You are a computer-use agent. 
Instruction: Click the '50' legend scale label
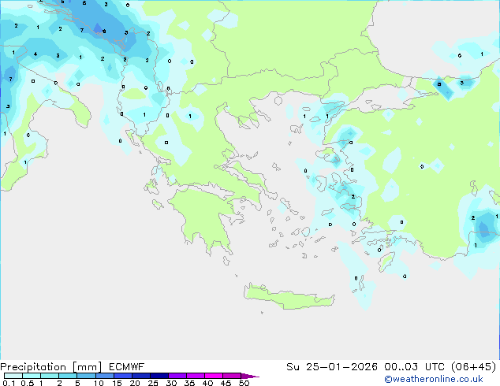(244, 383)
